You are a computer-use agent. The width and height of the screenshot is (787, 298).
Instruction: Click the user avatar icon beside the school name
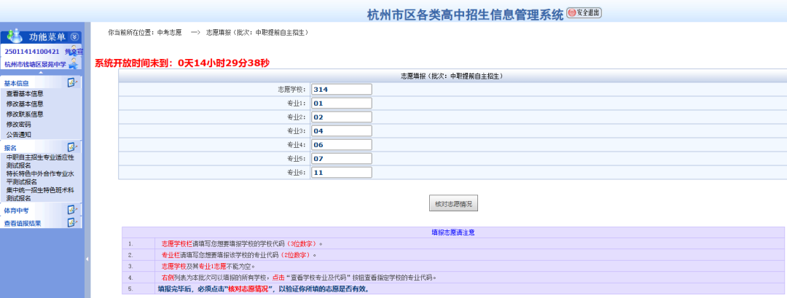[73, 64]
